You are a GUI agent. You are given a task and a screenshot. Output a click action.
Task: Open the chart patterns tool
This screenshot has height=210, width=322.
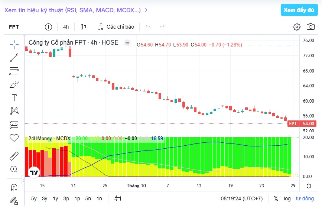[x=14, y=111]
